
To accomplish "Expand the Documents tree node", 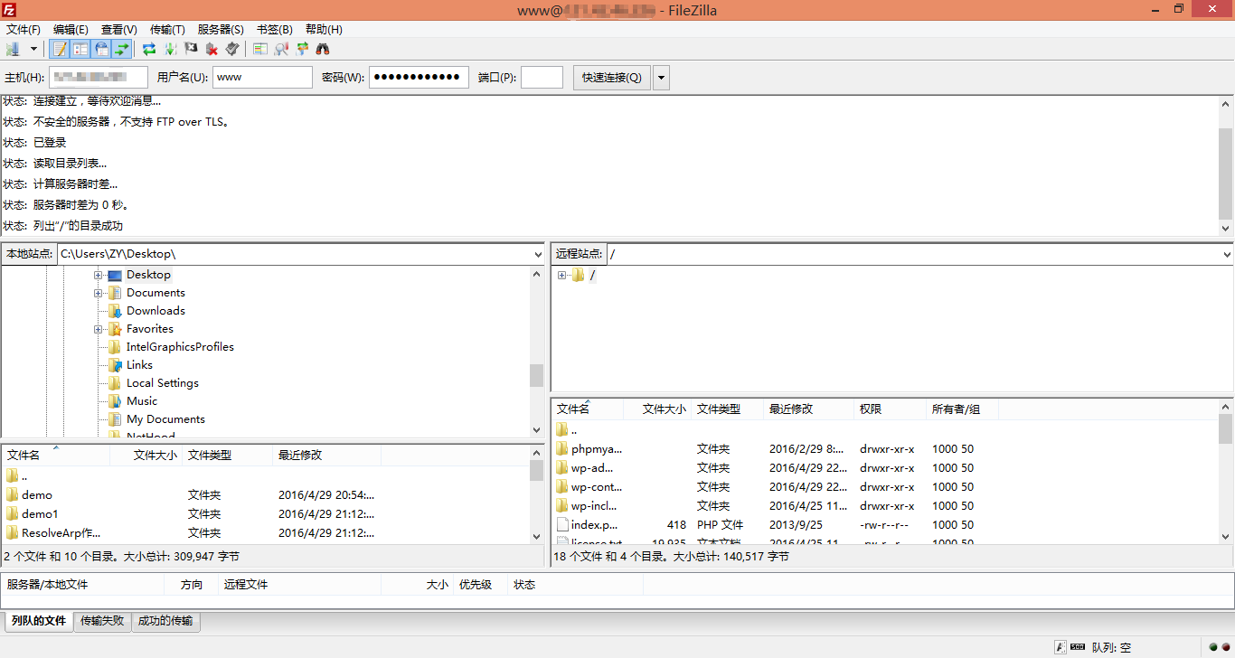I will pos(98,293).
